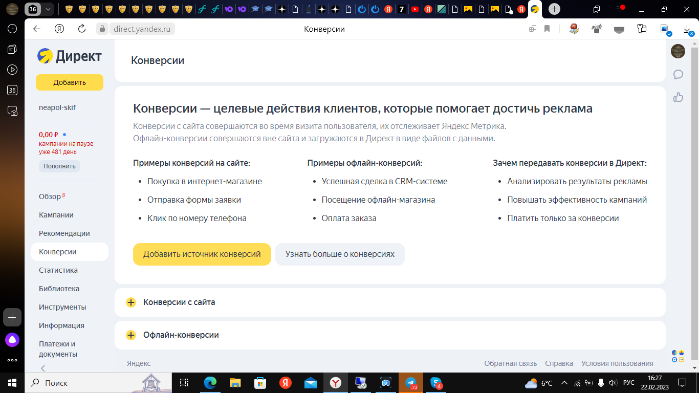Click Пополнить to top up the balance
Image resolution: width=699 pixels, height=393 pixels.
coord(59,166)
